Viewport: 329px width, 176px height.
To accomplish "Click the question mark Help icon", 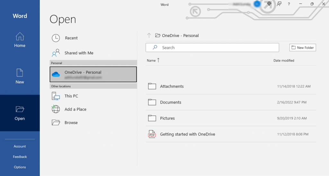I will 289,4.
